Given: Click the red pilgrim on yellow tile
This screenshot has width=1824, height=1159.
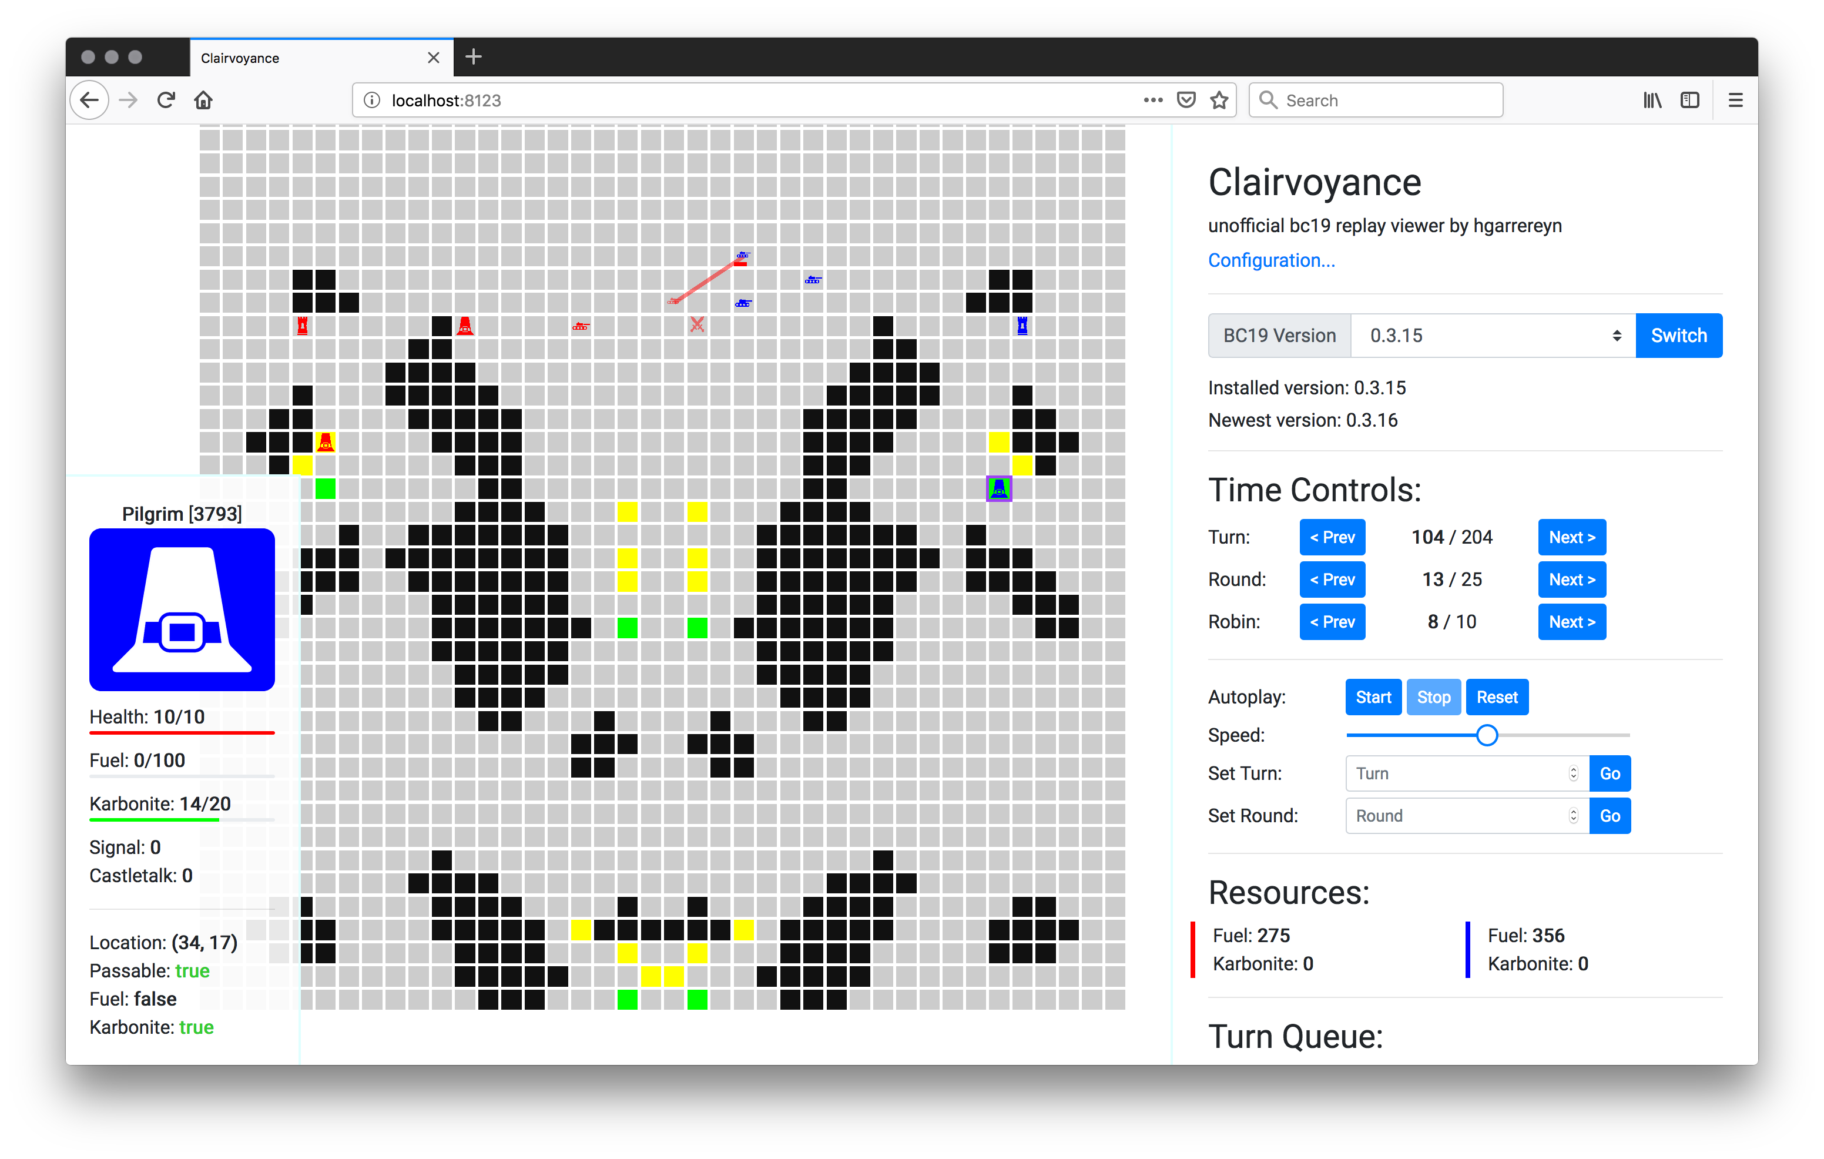Looking at the screenshot, I should [326, 441].
